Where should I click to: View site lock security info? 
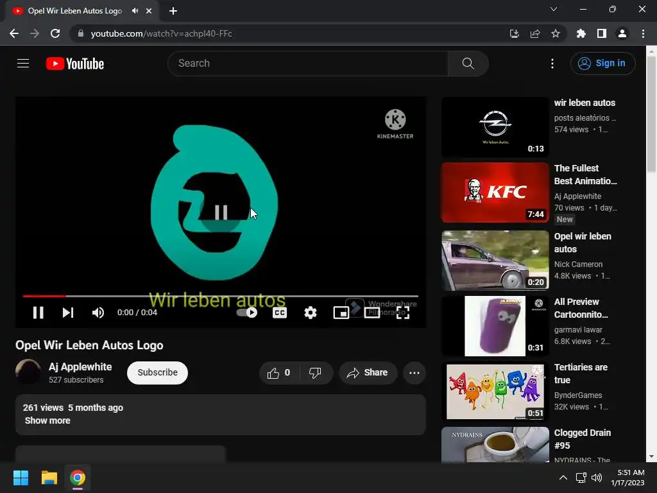pos(81,33)
